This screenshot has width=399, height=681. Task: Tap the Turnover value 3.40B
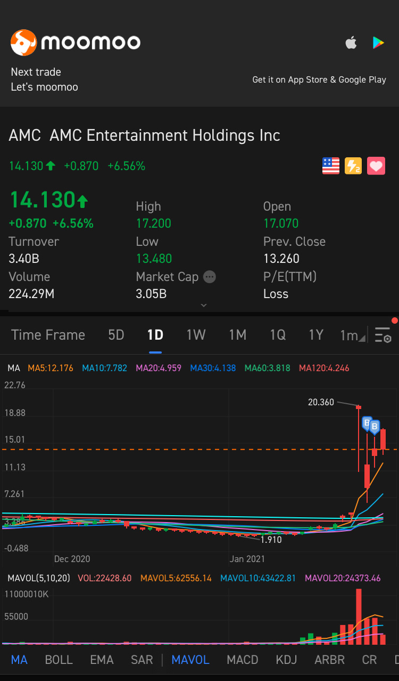pyautogui.click(x=24, y=259)
